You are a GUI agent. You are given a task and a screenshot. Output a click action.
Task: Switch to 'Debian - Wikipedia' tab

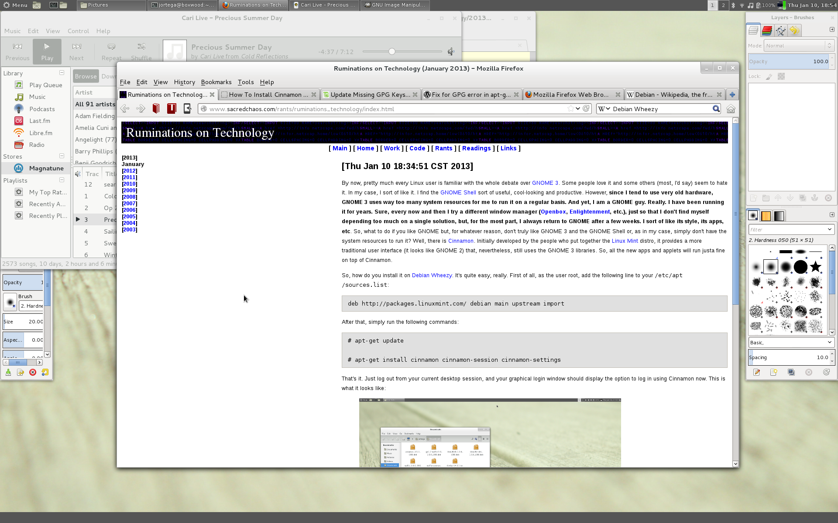pos(675,95)
